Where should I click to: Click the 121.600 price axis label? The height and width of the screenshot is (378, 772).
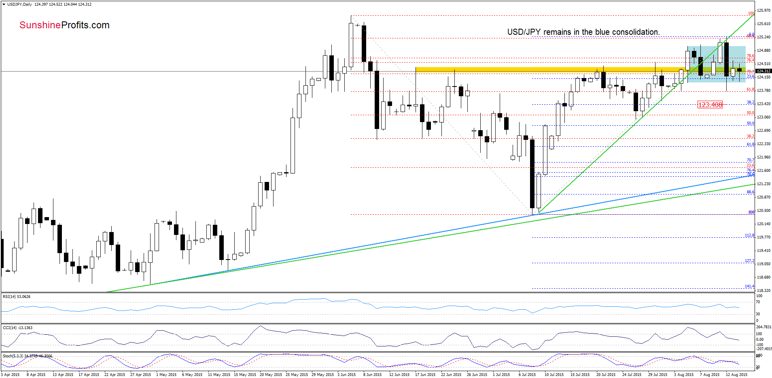764,171
